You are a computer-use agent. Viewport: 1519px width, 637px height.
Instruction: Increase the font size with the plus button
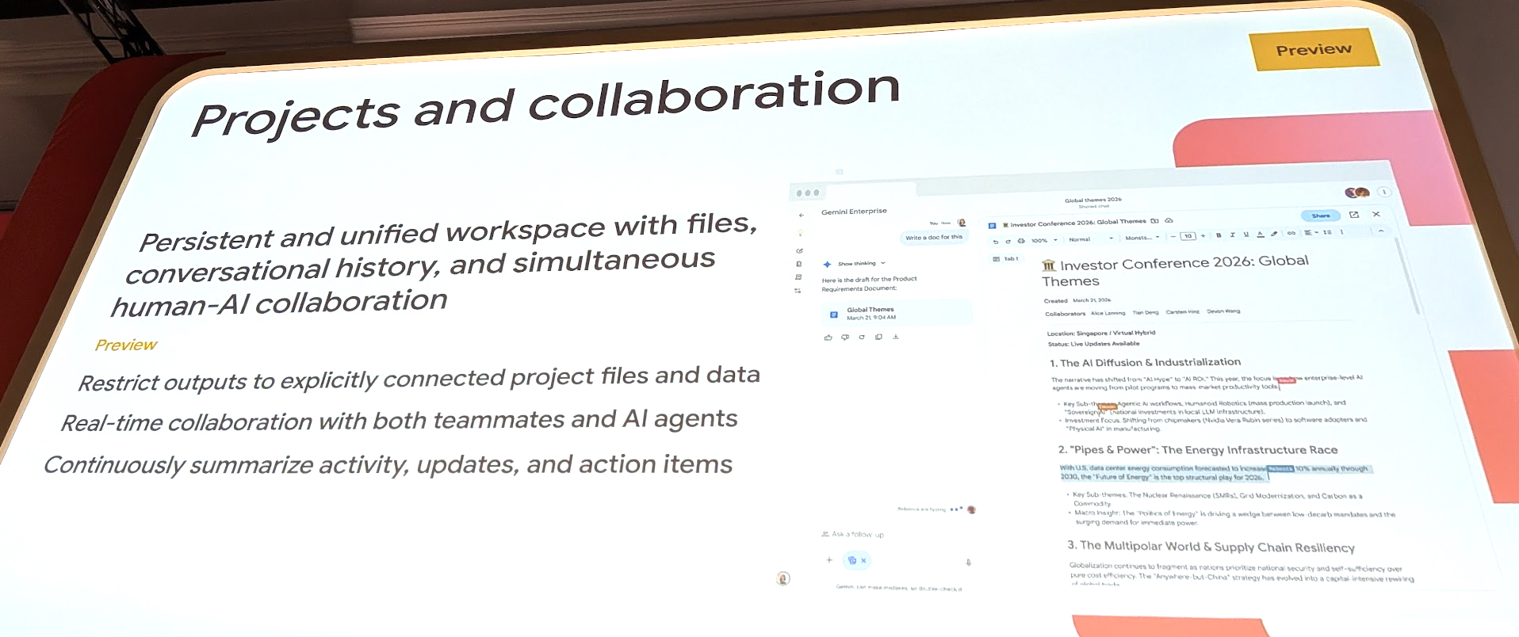1203,235
